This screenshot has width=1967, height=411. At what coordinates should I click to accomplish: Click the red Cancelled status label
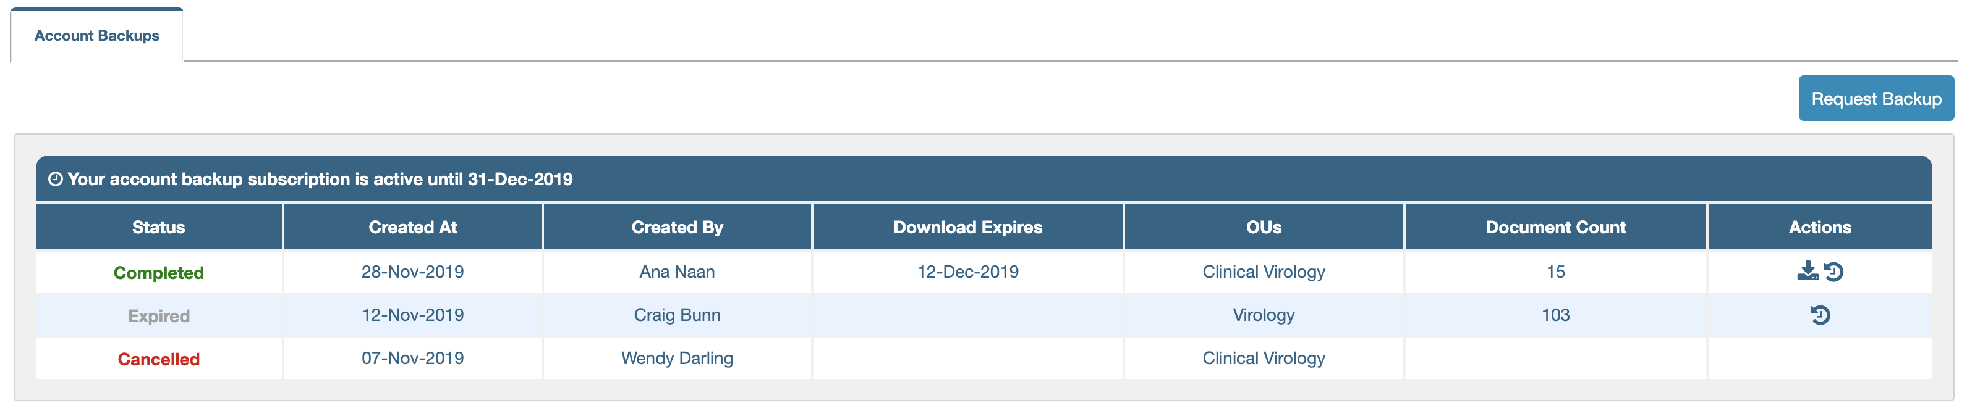click(158, 359)
